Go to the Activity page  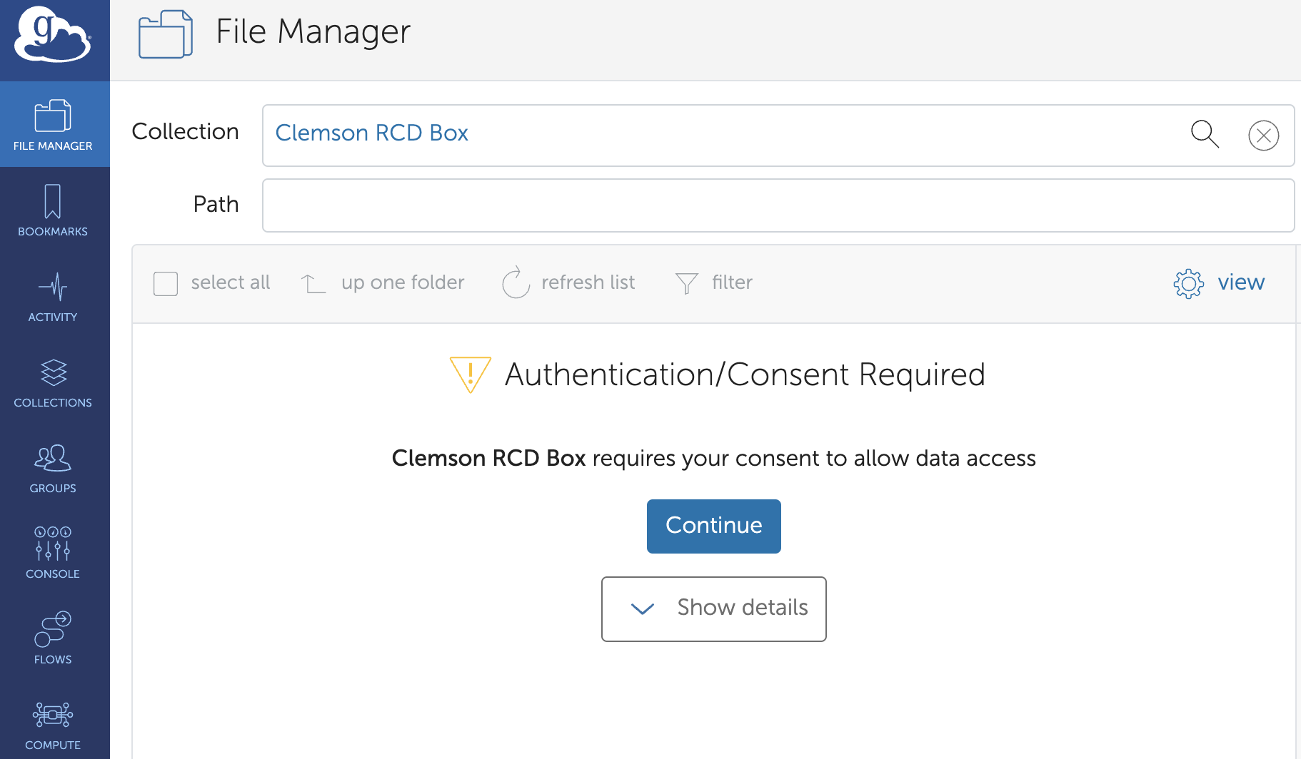click(53, 296)
